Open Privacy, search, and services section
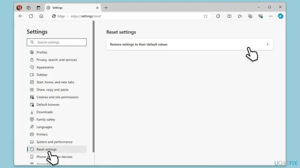The height and width of the screenshot is (168, 300). 57,60
